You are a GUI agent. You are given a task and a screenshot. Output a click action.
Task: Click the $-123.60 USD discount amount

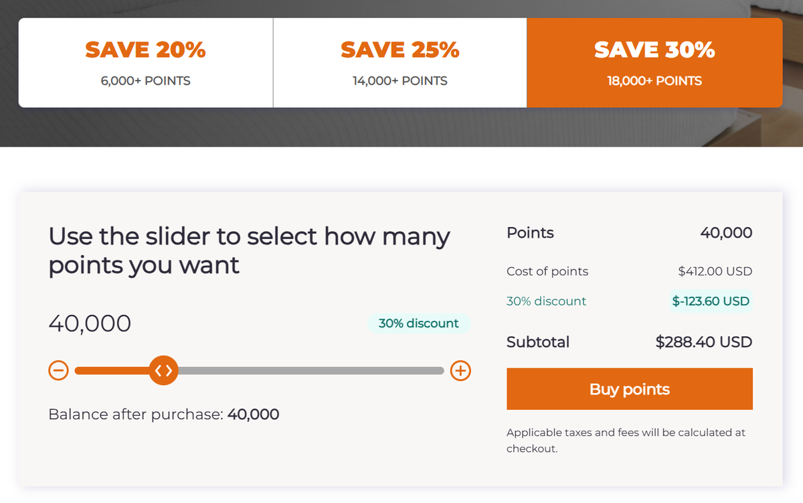[711, 301]
